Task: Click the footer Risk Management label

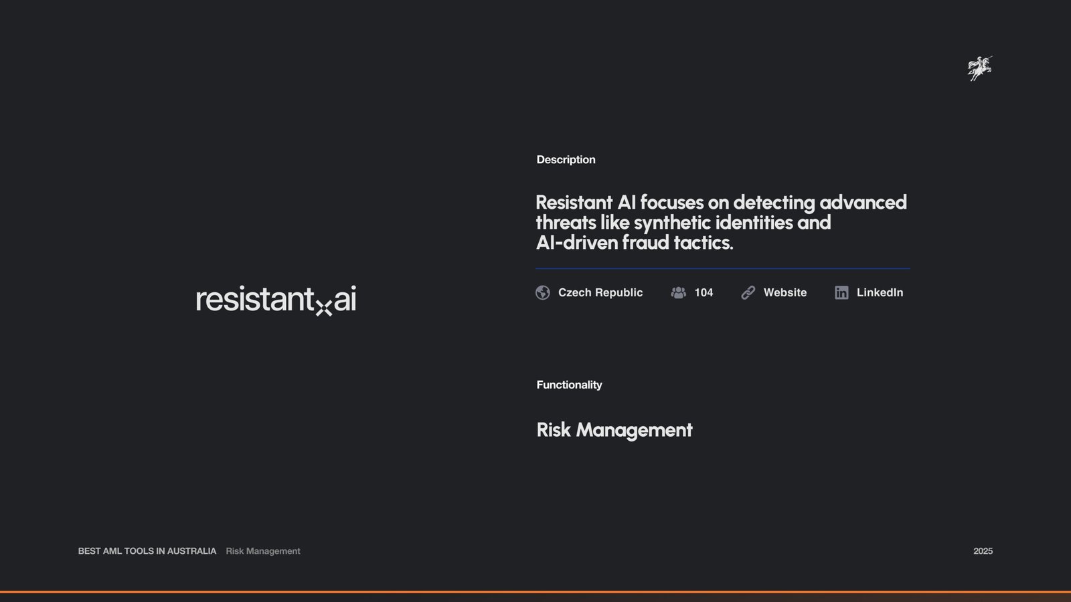Action: point(263,551)
